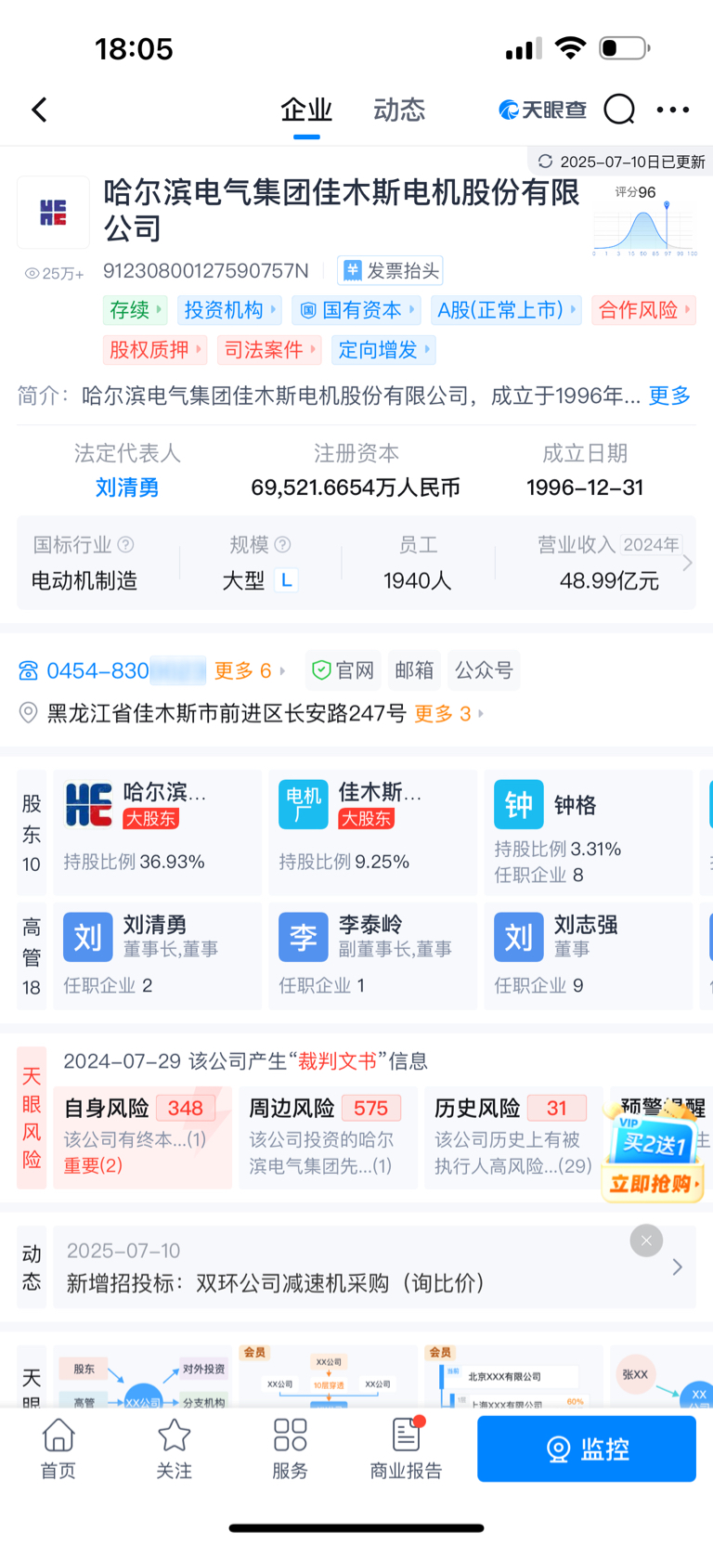Open the 国有资本 tag
This screenshot has height=1546, width=713.
pos(356,310)
